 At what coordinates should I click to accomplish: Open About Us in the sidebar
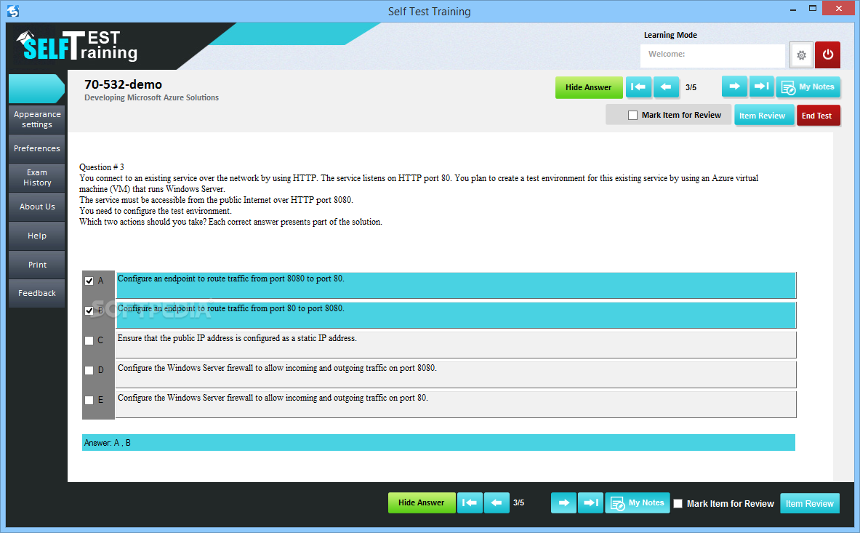37,207
